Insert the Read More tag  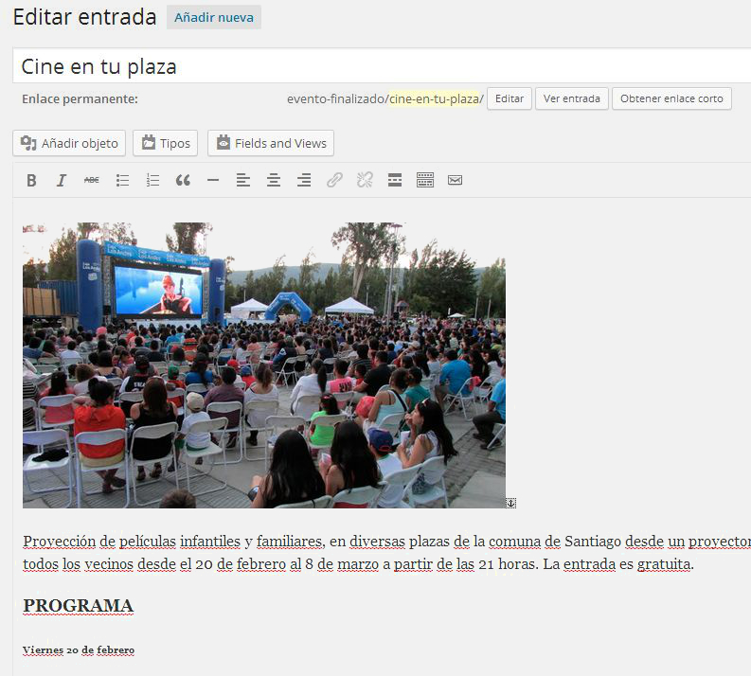[x=395, y=181]
